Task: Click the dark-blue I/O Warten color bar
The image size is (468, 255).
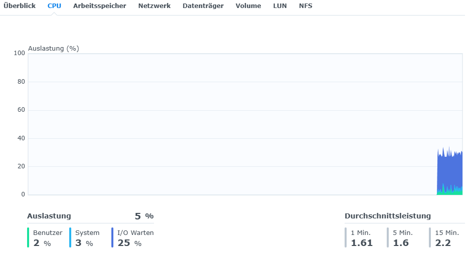Action: (x=113, y=237)
